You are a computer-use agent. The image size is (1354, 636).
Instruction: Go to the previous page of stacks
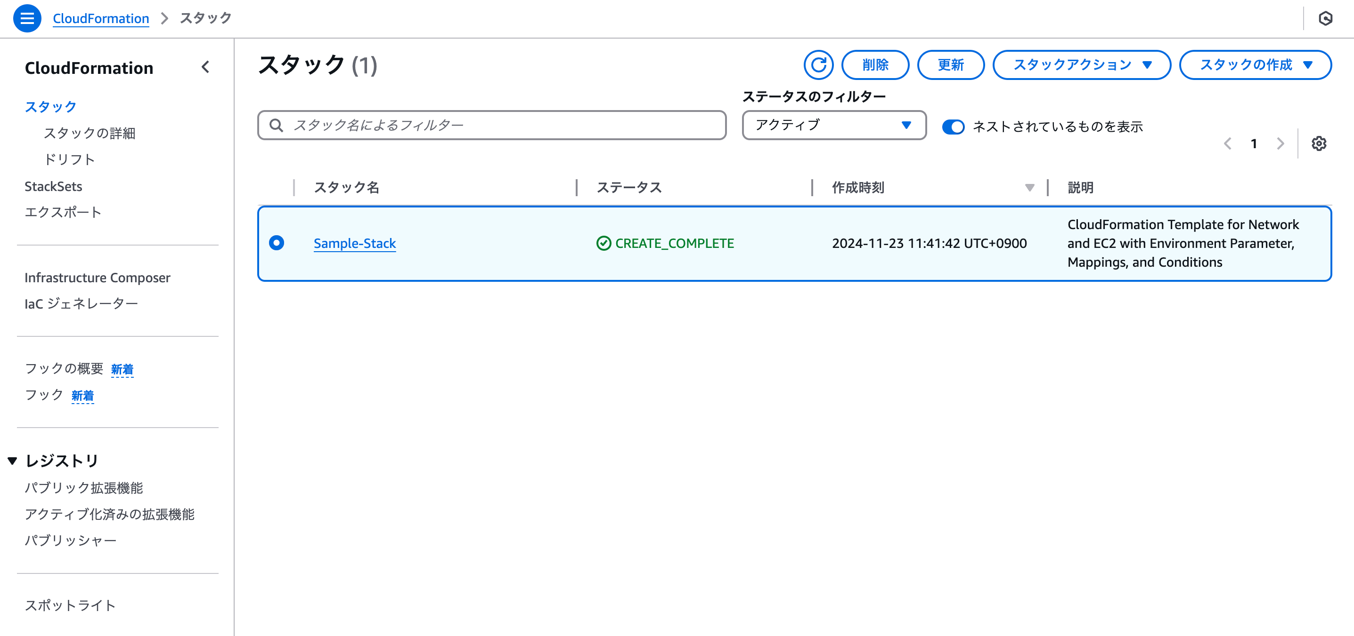tap(1227, 143)
